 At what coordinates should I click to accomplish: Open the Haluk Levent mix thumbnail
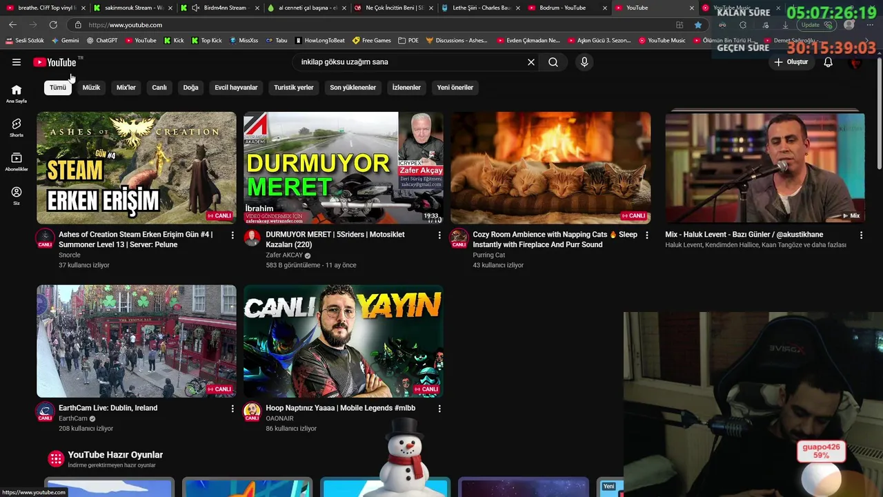click(x=765, y=168)
